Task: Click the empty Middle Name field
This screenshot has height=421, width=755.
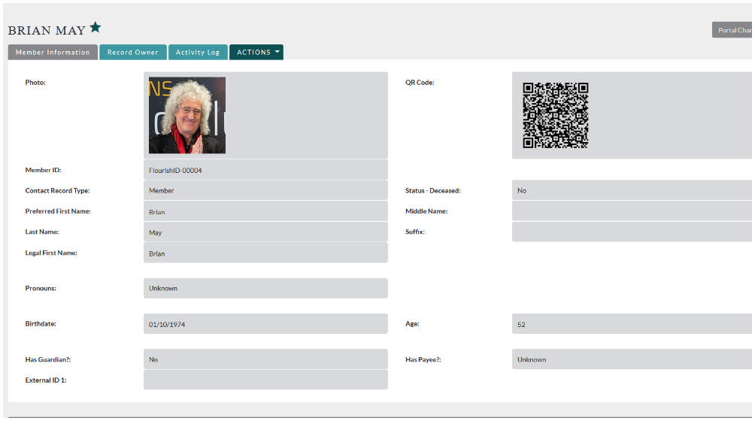Action: tap(633, 211)
